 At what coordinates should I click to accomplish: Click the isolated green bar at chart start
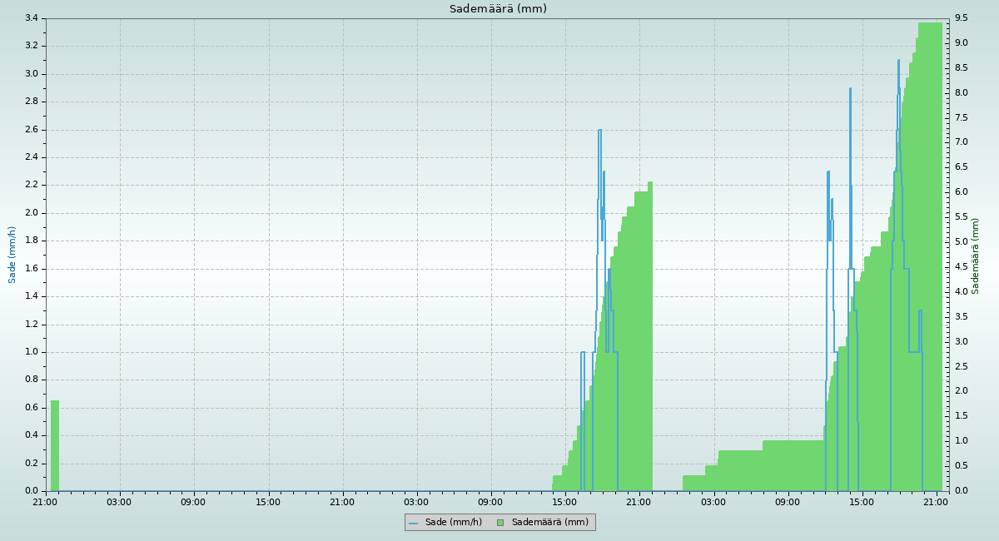pos(55,445)
